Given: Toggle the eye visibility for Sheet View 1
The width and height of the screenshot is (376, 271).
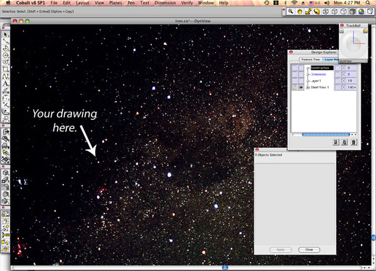Looking at the screenshot, I should click(301, 87).
